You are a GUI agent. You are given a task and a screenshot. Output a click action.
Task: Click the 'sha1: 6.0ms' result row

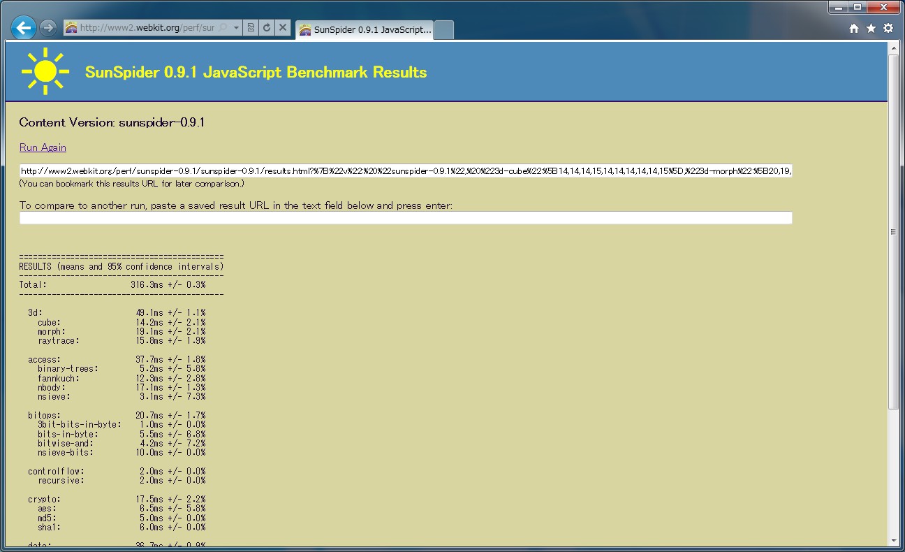click(x=122, y=527)
